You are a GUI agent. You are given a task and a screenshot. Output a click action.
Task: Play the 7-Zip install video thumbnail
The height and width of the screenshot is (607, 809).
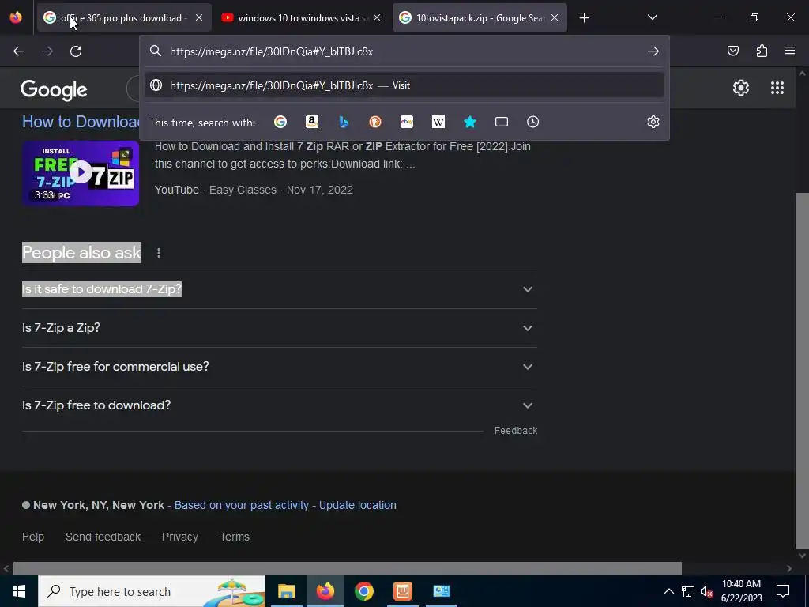(81, 173)
